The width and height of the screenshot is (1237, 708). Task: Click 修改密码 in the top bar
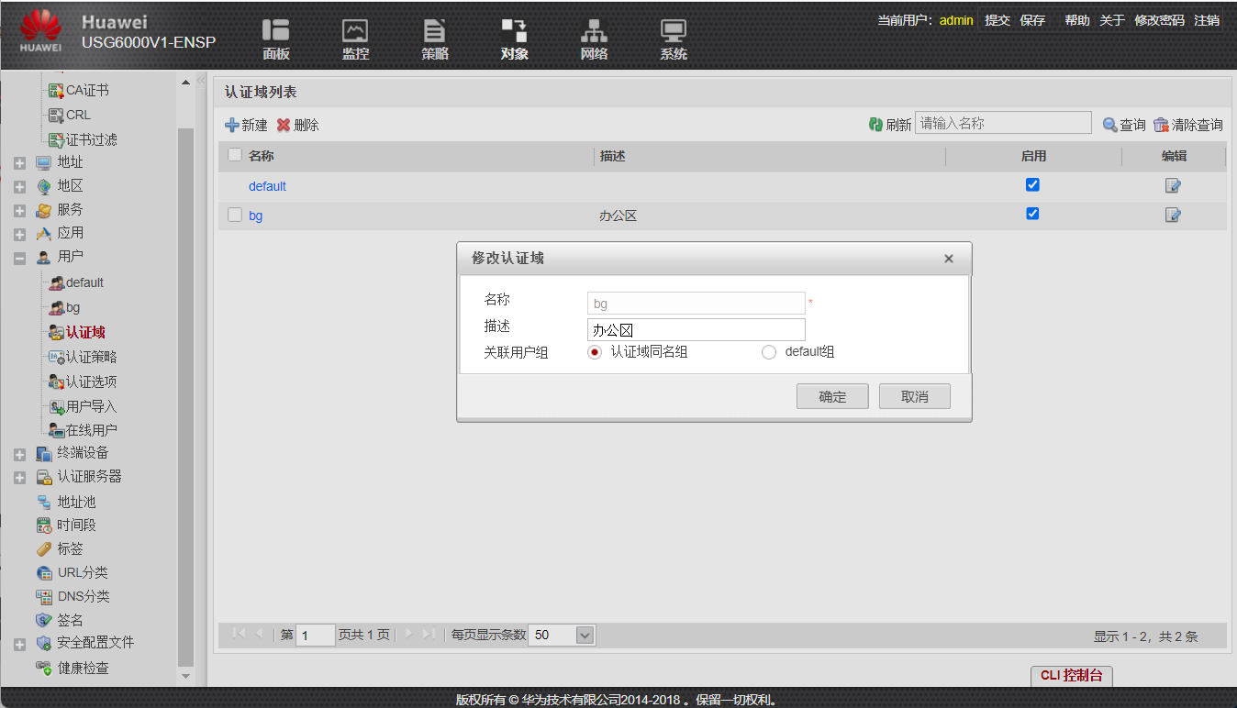coord(1159,20)
